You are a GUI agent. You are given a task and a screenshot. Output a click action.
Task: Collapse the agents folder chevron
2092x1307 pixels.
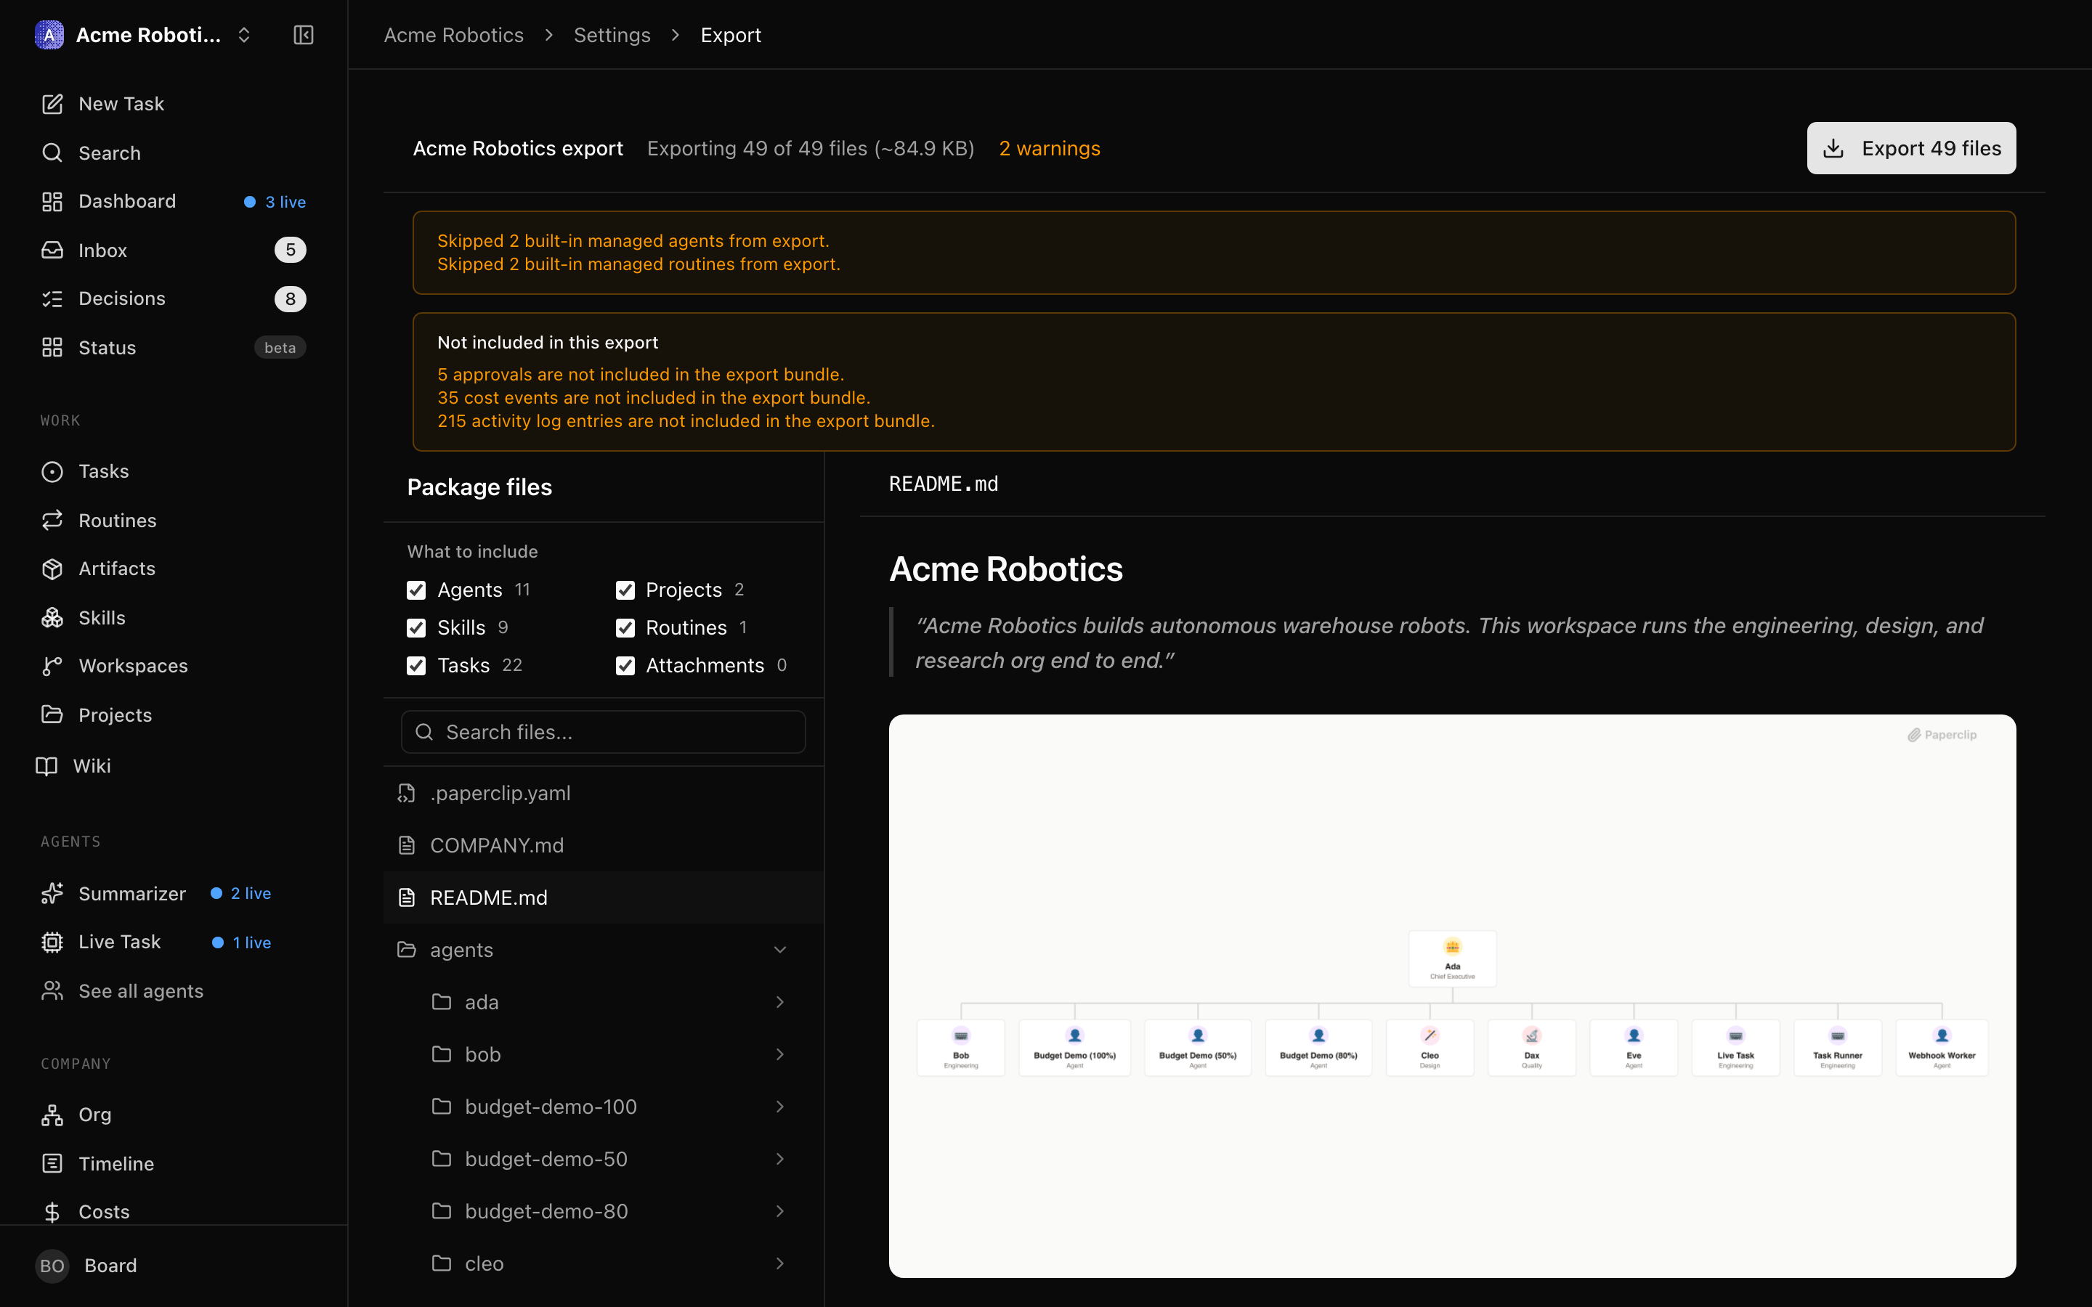coord(779,949)
